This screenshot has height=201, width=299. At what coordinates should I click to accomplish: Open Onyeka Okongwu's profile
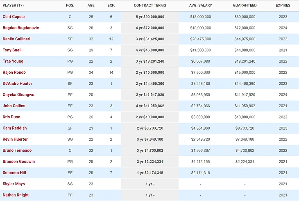pos(19,95)
